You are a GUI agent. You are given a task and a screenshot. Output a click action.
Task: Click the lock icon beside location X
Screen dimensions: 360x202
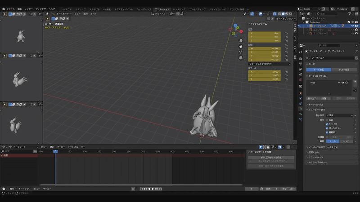[x=287, y=33]
